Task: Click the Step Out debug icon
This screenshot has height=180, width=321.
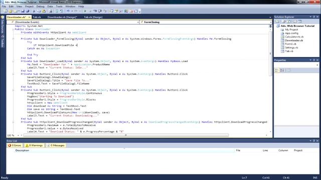Action: (x=105, y=11)
